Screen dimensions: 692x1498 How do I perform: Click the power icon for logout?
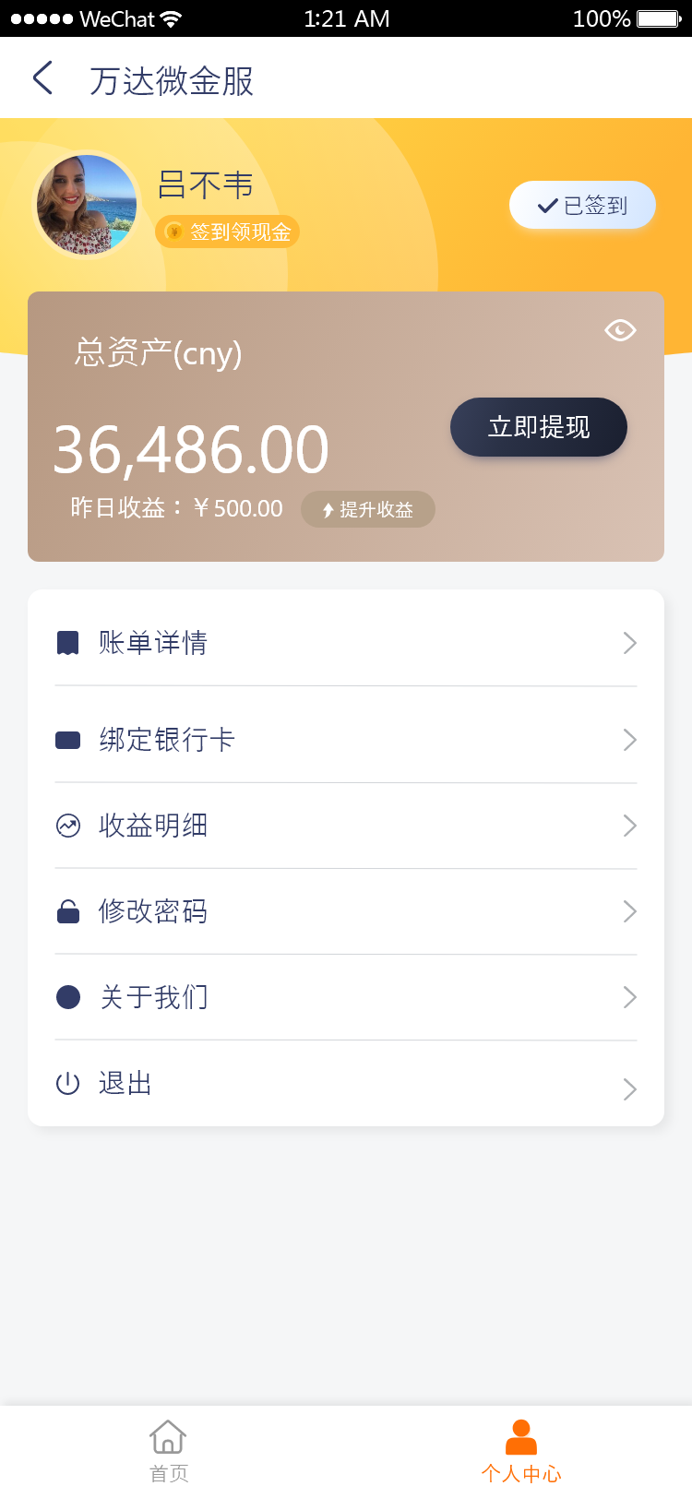(x=68, y=1083)
